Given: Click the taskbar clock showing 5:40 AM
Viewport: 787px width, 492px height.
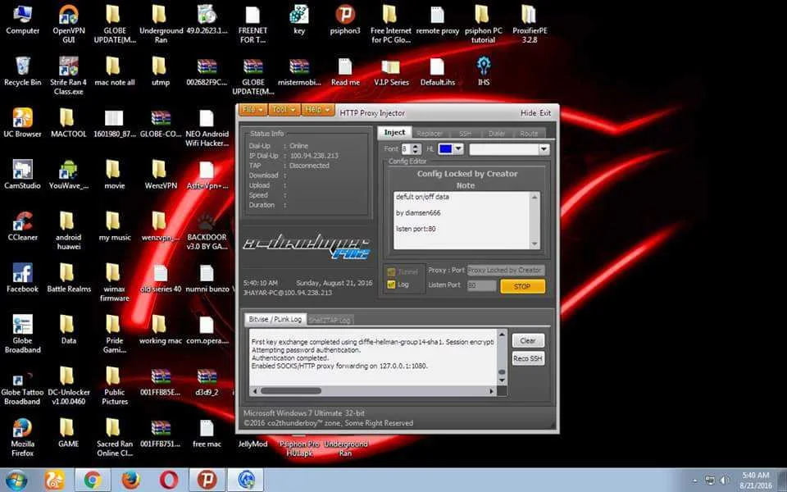Looking at the screenshot, I should [x=756, y=481].
